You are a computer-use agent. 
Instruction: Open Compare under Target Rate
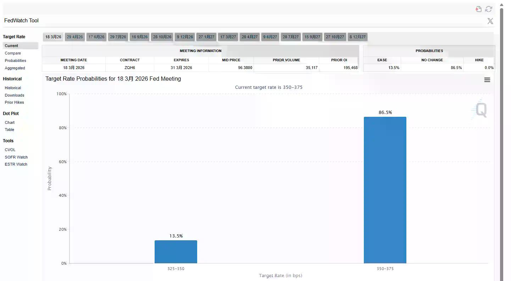pyautogui.click(x=13, y=53)
